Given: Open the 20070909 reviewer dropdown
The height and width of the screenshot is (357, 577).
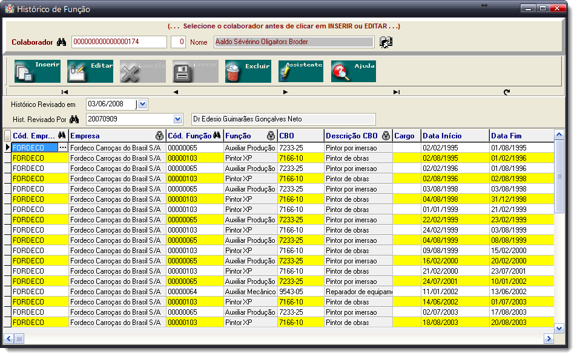Looking at the screenshot, I should click(x=178, y=119).
